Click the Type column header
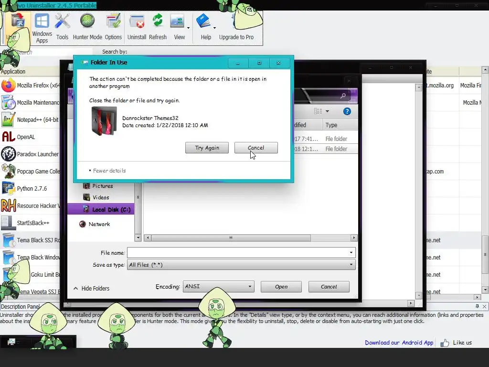This screenshot has height=367, width=489. tap(340, 125)
